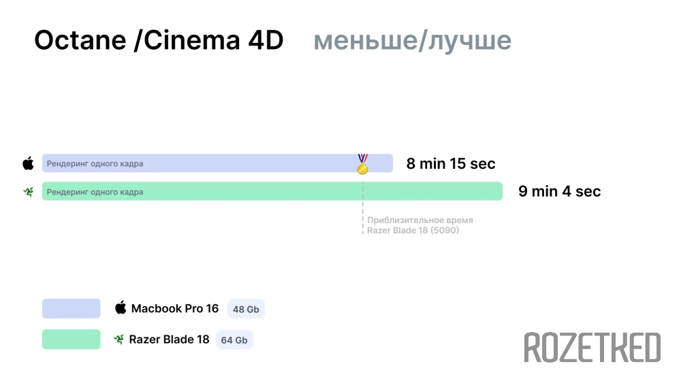
Task: Click the Octane /Cinema 4D title
Action: [x=159, y=40]
